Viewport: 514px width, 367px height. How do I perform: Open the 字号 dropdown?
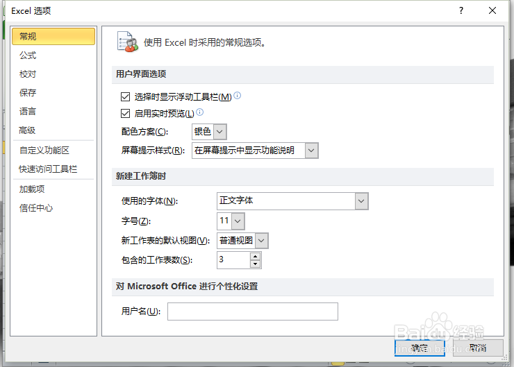click(238, 221)
